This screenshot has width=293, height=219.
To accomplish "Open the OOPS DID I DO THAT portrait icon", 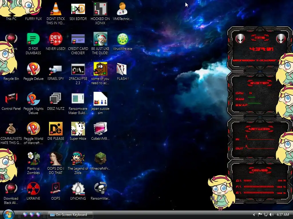I will 56,163.
